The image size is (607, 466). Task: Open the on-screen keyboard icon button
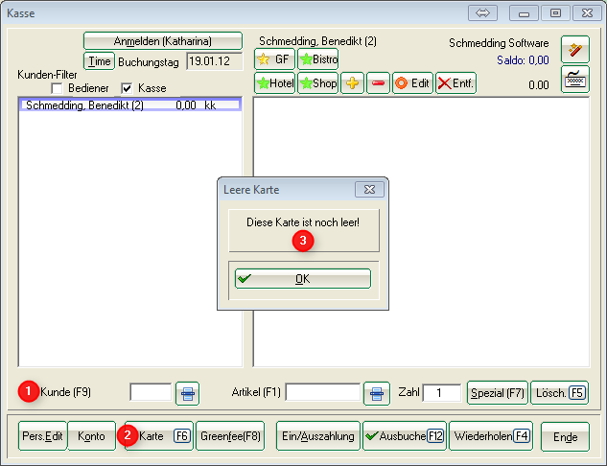click(x=574, y=80)
